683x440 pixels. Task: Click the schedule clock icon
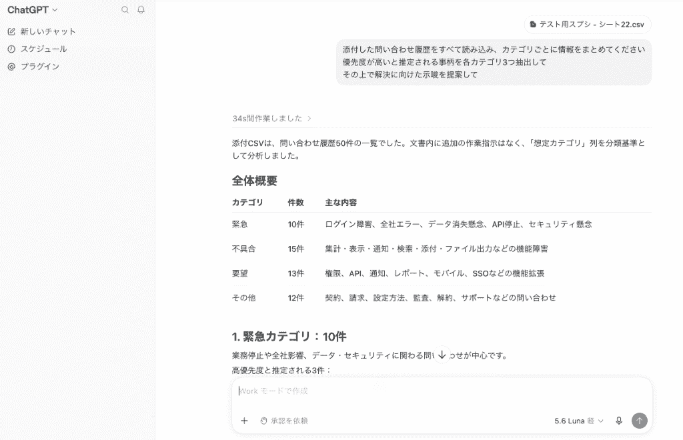(x=11, y=49)
